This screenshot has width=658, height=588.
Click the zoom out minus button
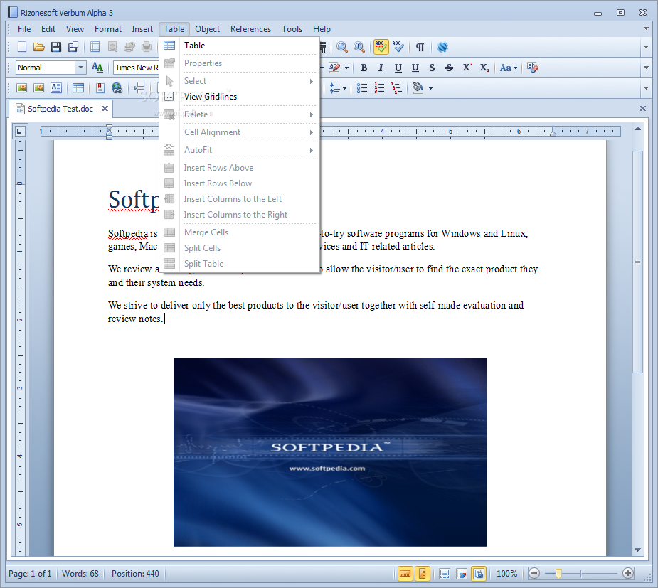534,573
